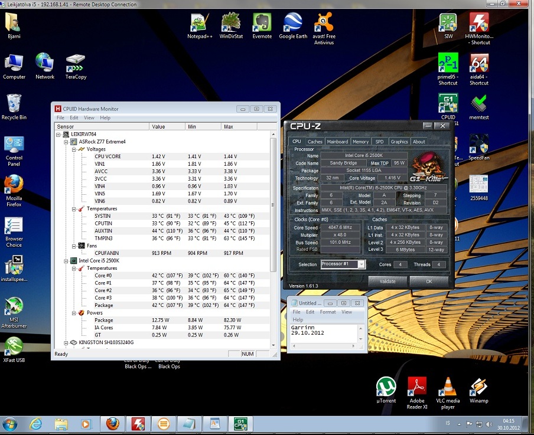Launch MSI Afterburner from desktop
Screen dimensions: 534x435
(x=14, y=306)
